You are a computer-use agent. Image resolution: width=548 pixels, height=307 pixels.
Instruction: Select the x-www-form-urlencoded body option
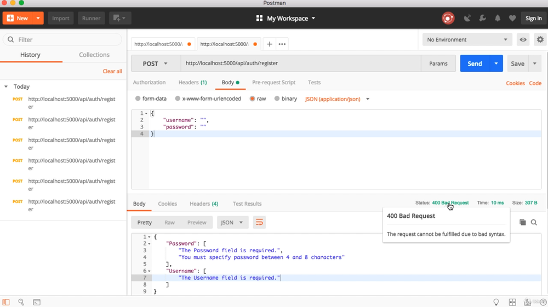click(178, 99)
